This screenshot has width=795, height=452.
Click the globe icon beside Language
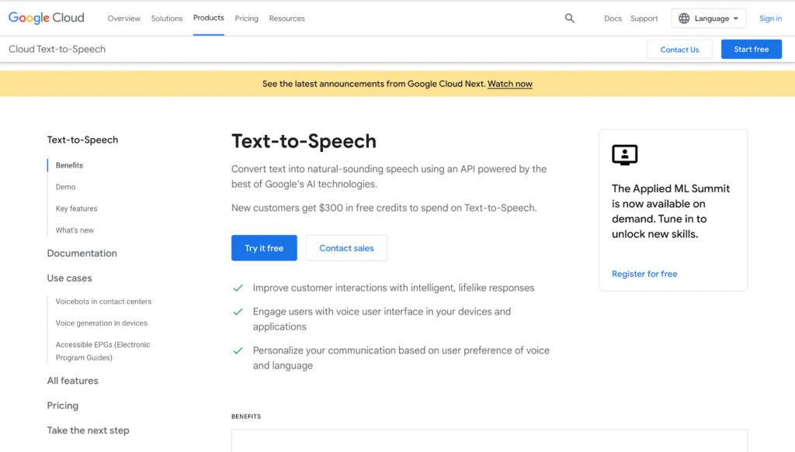click(684, 19)
